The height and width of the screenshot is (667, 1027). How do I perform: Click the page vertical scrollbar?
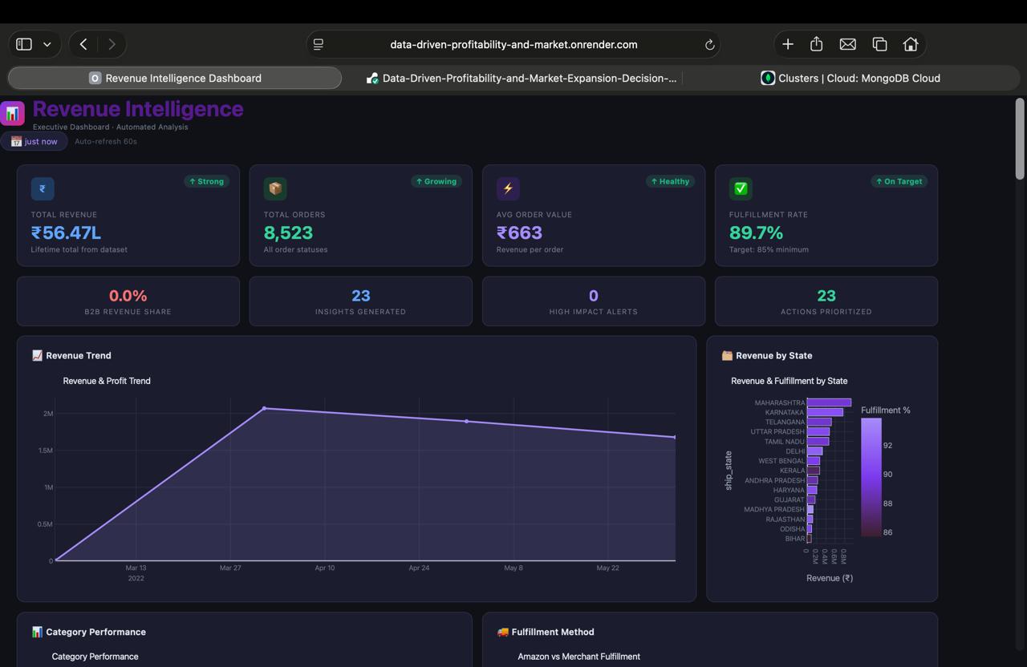coord(1020,139)
